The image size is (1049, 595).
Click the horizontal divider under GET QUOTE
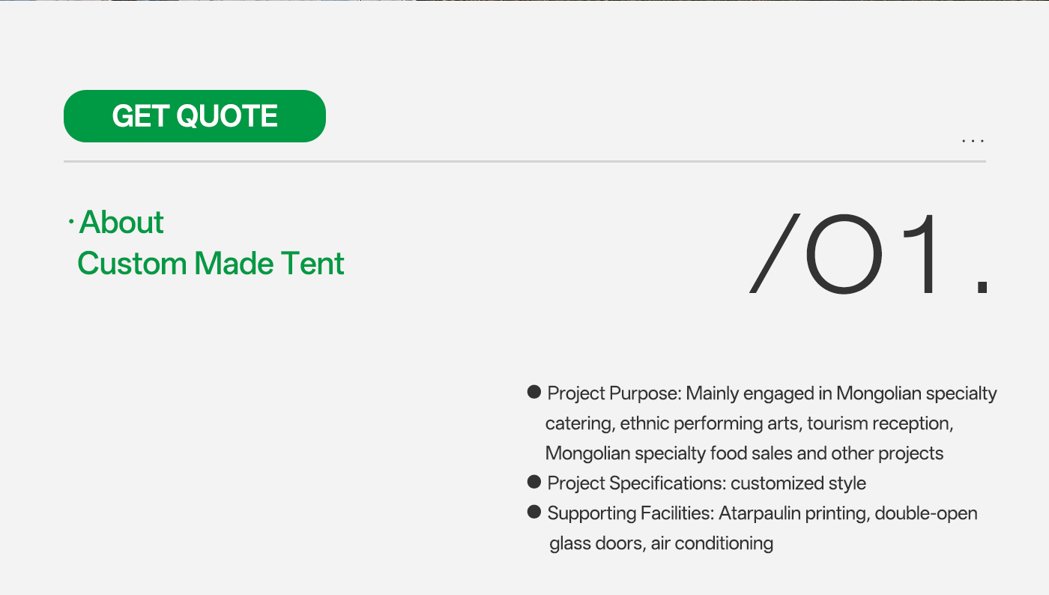[524, 161]
